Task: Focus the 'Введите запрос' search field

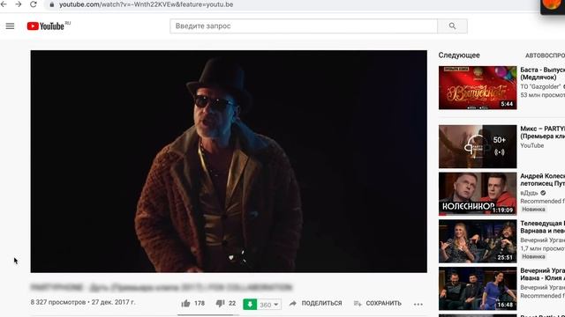Action: click(x=304, y=26)
